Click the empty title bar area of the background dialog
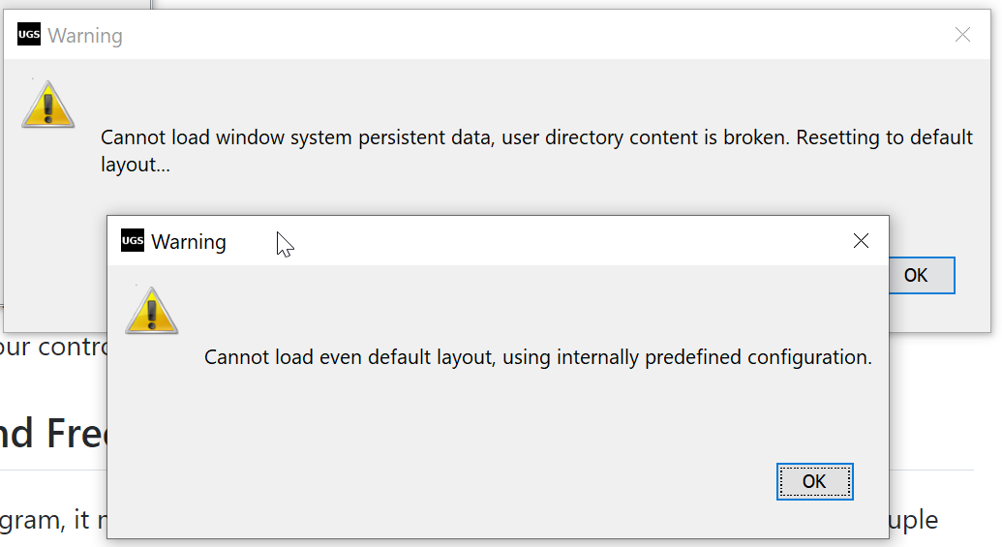The height and width of the screenshot is (547, 1002). tap(542, 36)
